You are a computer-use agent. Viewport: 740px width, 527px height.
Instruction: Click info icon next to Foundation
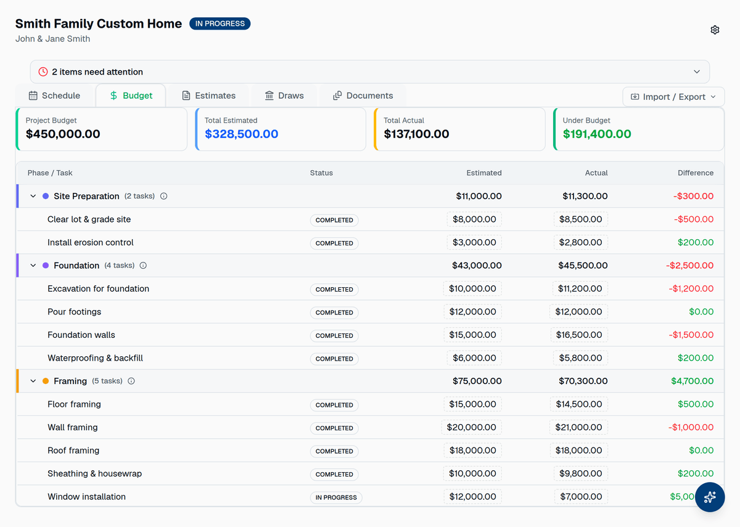coord(143,266)
